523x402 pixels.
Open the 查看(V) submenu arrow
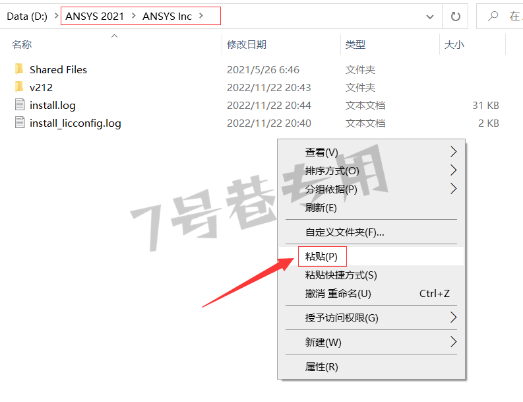click(x=453, y=152)
